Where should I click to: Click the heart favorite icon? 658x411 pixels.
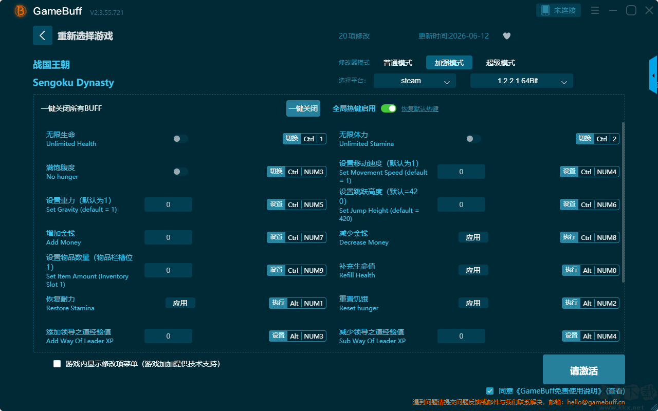coord(507,36)
